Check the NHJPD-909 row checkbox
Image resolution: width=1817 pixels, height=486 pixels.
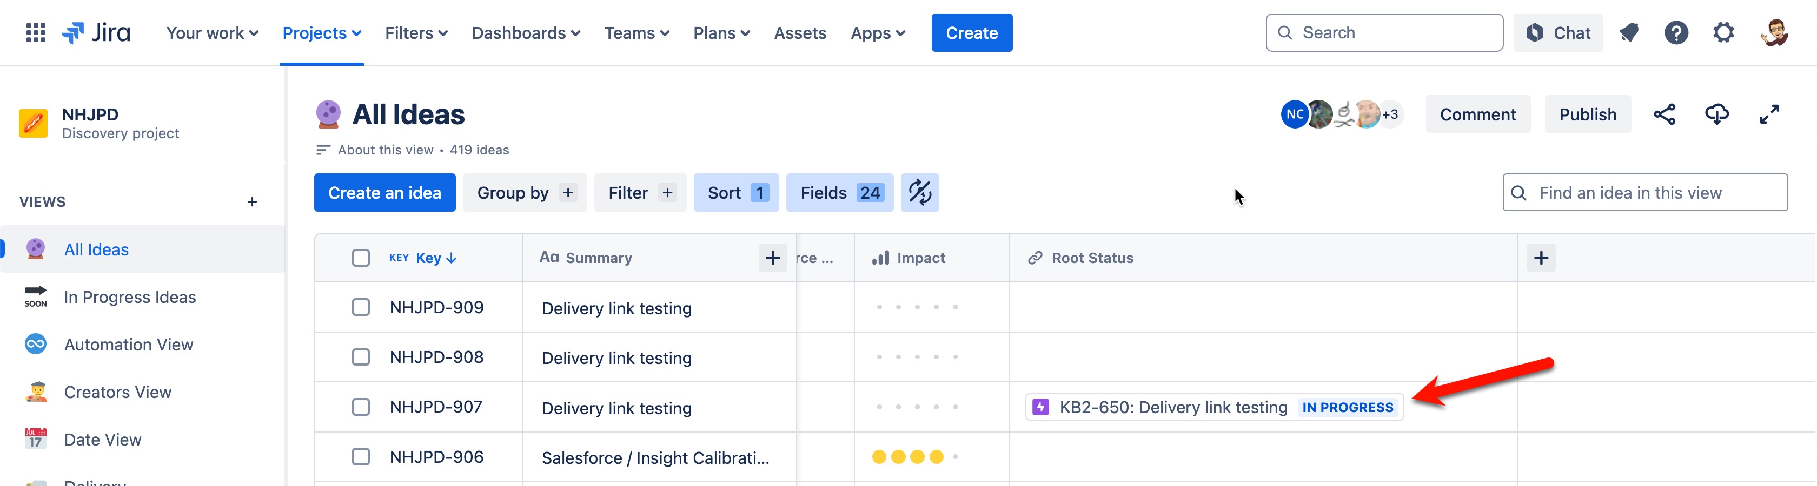pyautogui.click(x=361, y=307)
